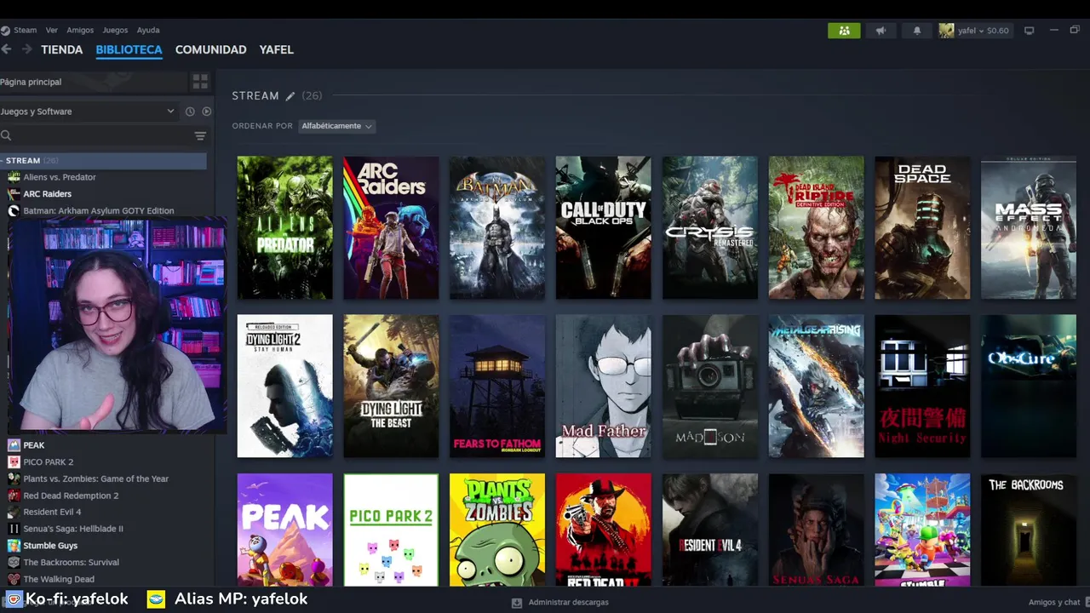Open Dying Light 2 Stay Human cover
The width and height of the screenshot is (1090, 613).
pyautogui.click(x=285, y=387)
